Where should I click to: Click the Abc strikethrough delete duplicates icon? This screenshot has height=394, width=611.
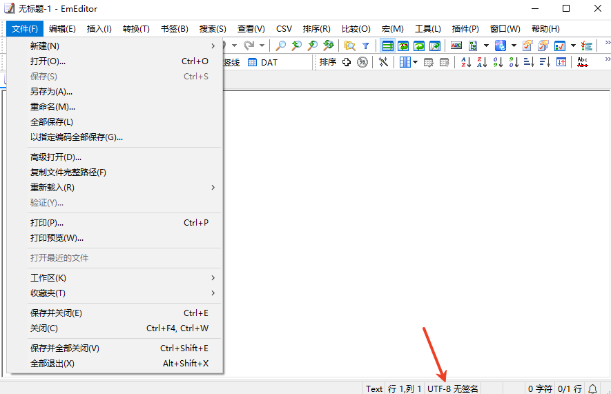pyautogui.click(x=583, y=62)
